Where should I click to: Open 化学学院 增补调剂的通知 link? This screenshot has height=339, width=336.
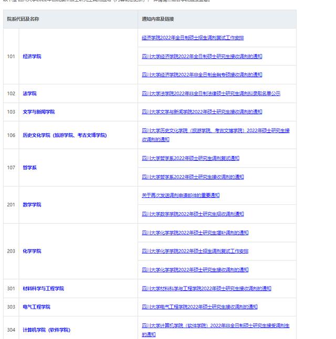coord(195,233)
